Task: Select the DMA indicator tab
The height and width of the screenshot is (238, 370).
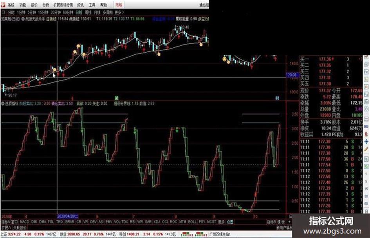Action: point(43,222)
